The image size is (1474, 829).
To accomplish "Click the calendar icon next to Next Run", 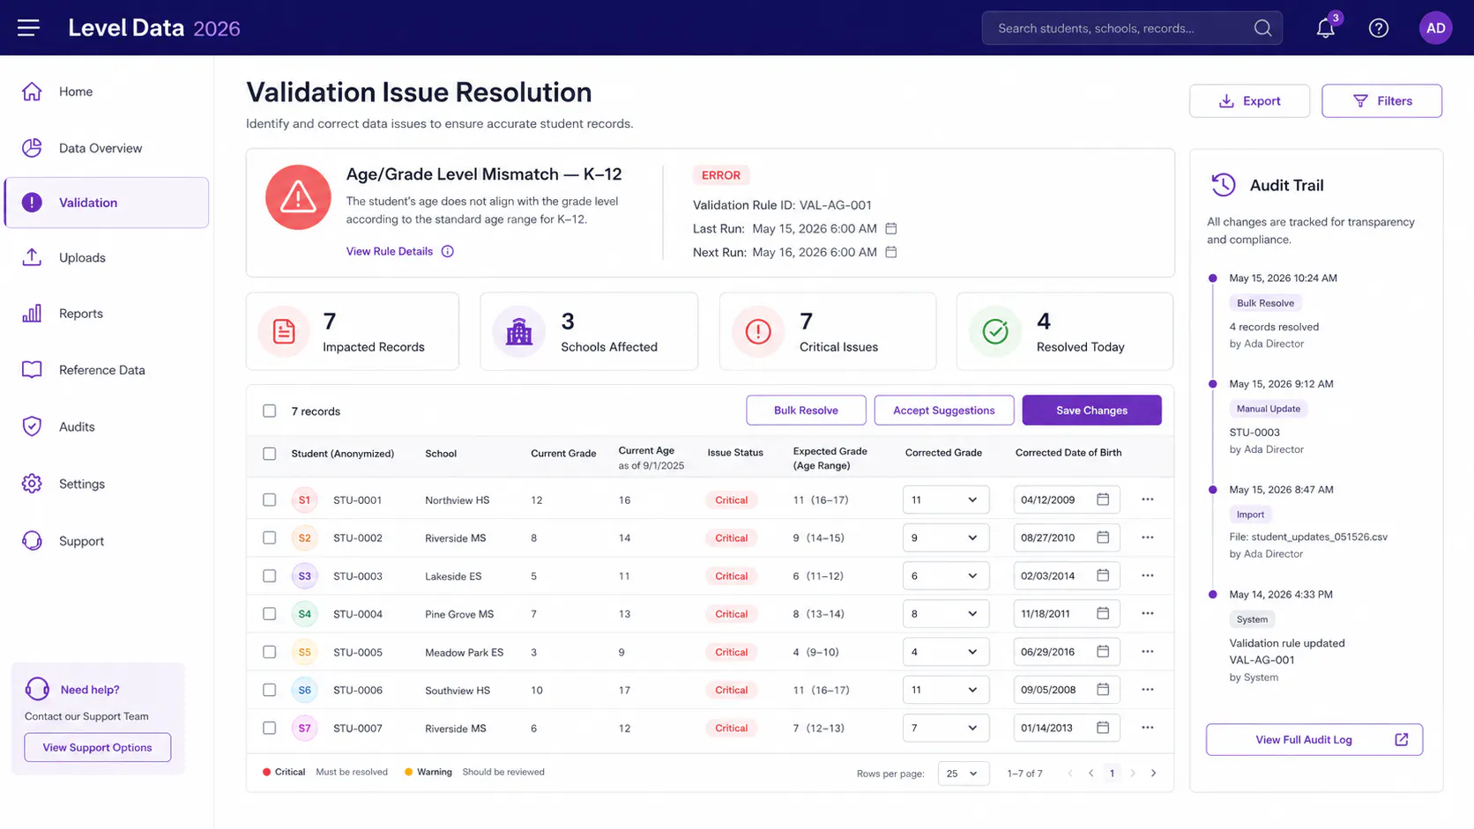I will click(x=891, y=252).
